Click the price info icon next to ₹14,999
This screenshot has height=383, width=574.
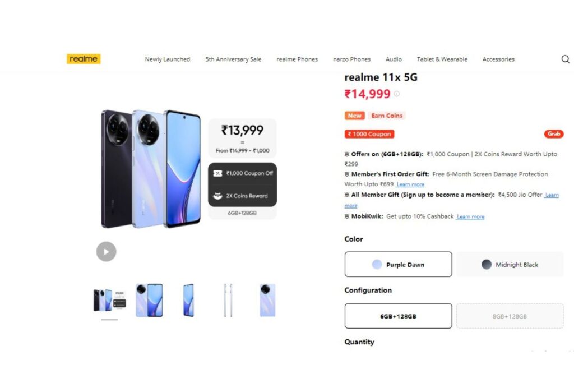(x=396, y=94)
